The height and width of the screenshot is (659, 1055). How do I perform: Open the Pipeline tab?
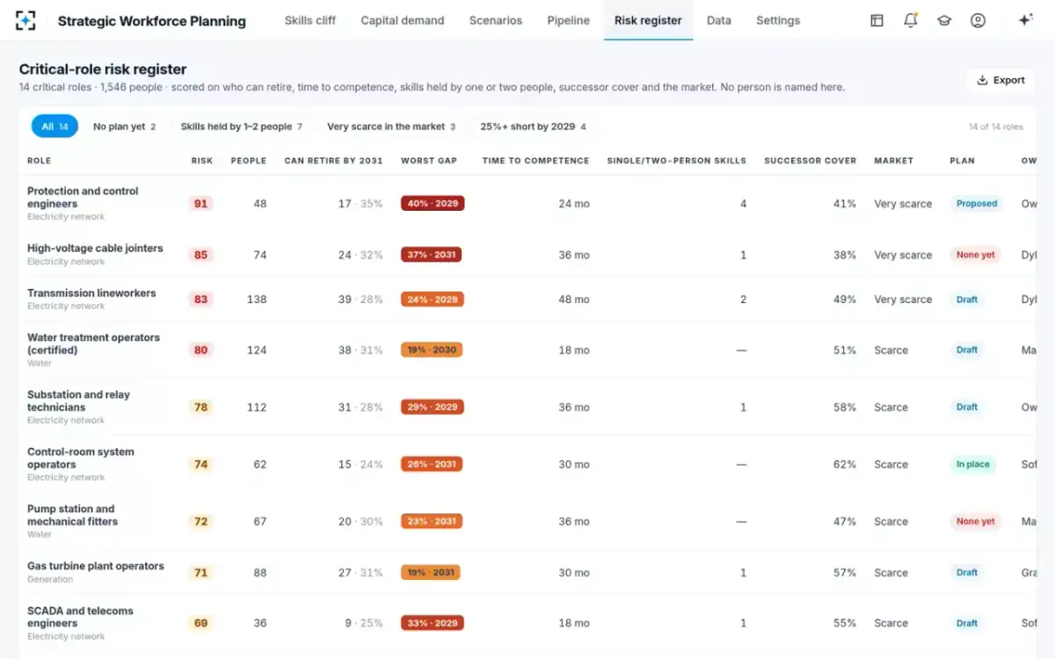569,20
